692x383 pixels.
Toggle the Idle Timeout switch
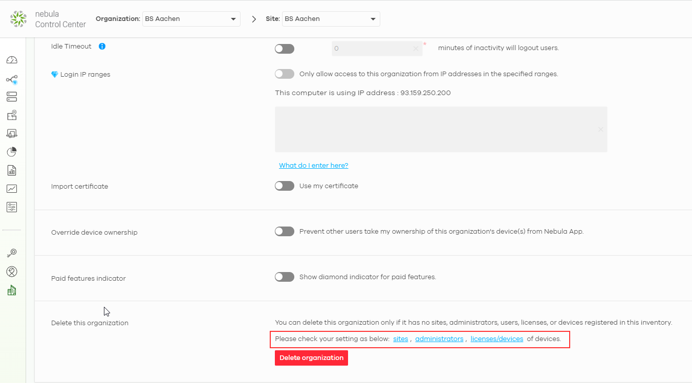coord(285,49)
